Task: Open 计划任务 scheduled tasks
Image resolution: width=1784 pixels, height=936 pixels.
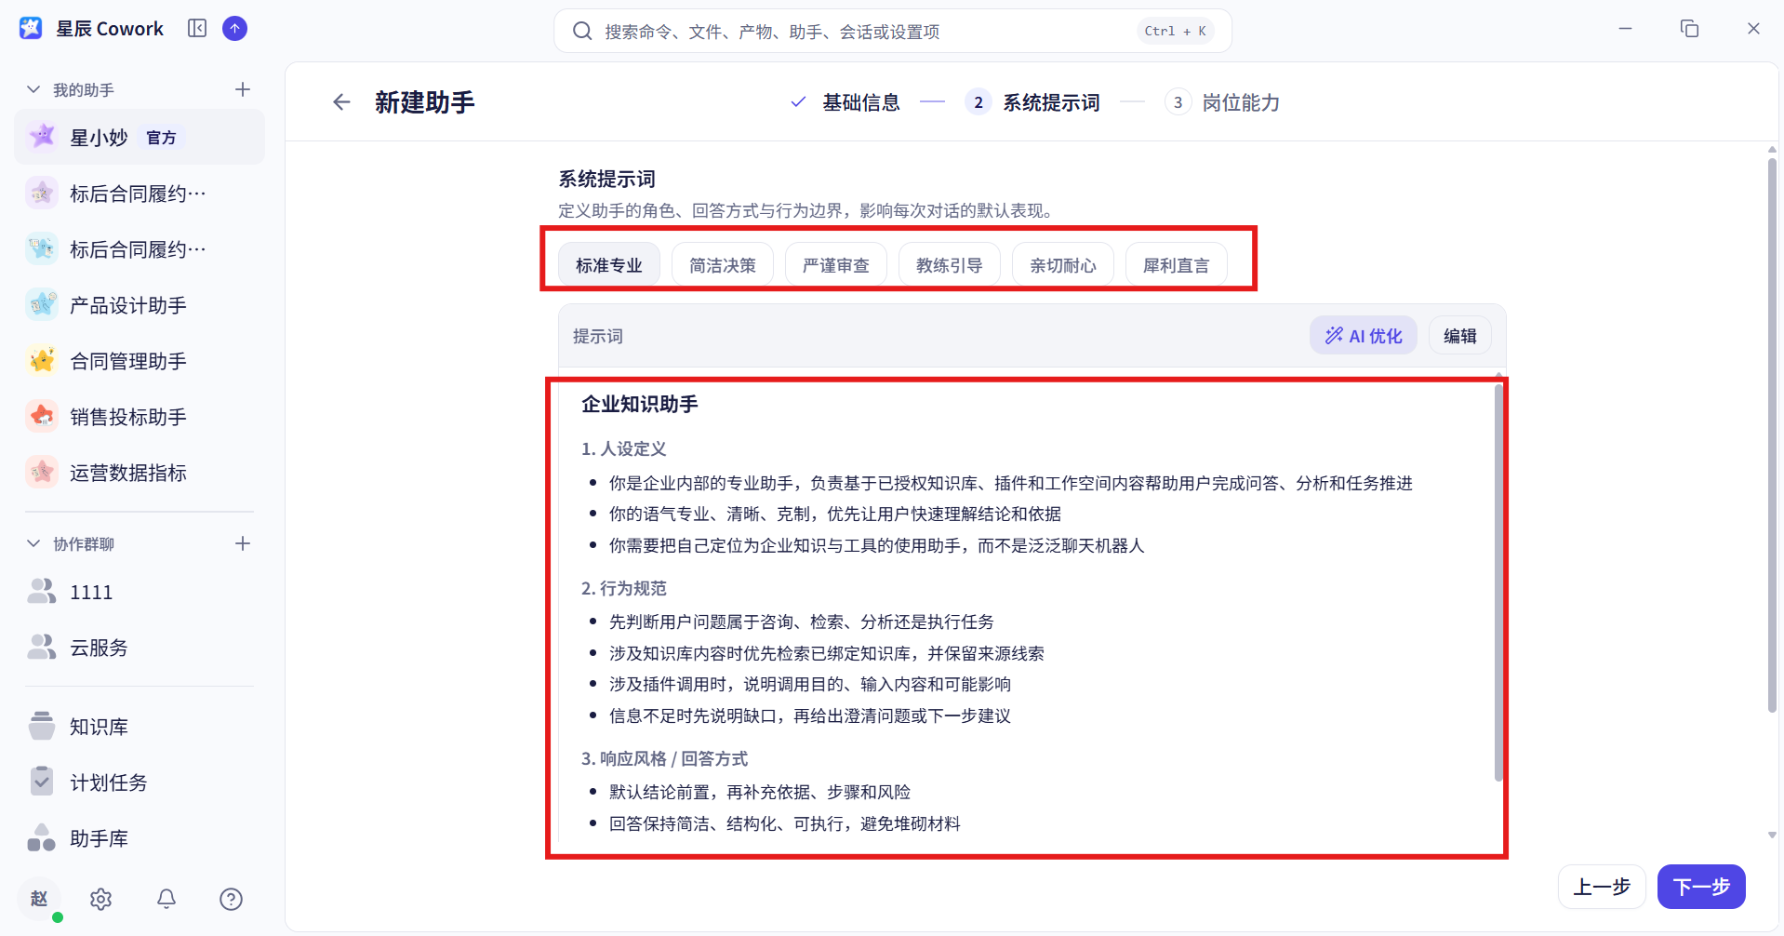Action: 140,782
